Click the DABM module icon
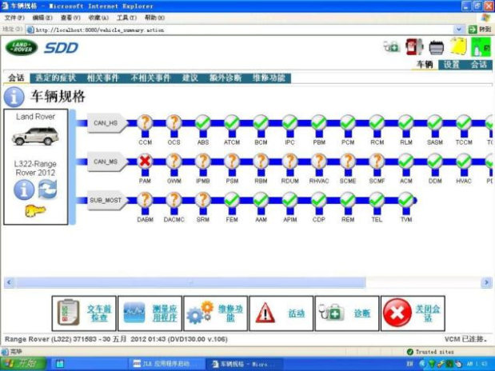The height and width of the screenshot is (371, 495). click(x=145, y=200)
